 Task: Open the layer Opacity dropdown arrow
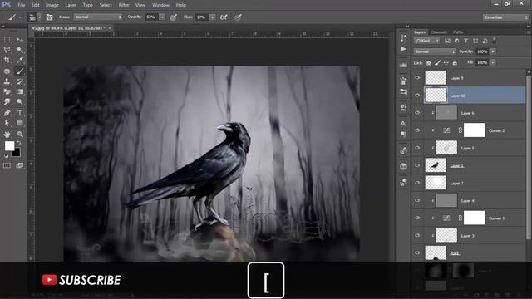tap(493, 51)
